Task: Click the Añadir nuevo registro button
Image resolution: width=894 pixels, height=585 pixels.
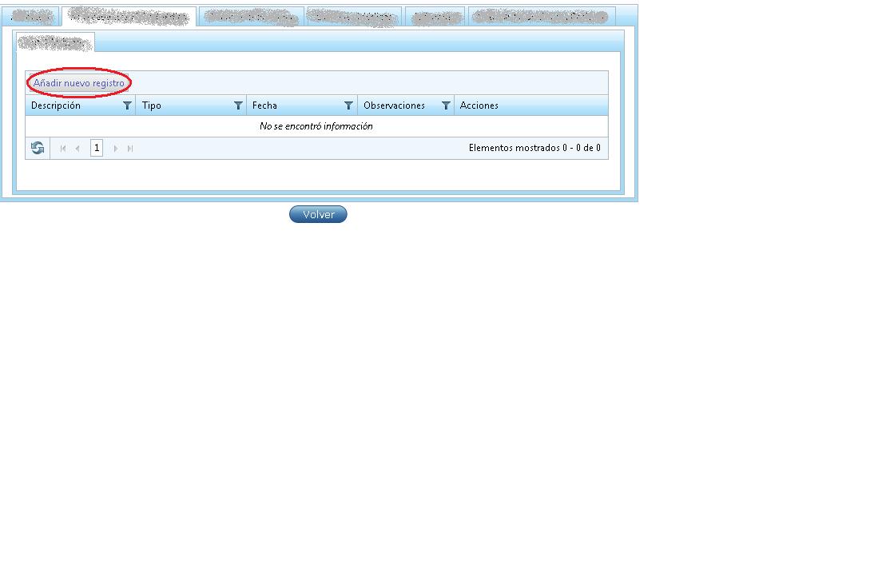Action: point(78,83)
